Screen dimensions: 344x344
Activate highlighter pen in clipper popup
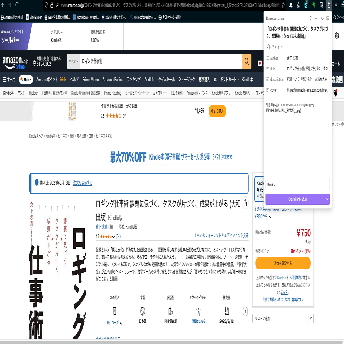tap(322, 18)
